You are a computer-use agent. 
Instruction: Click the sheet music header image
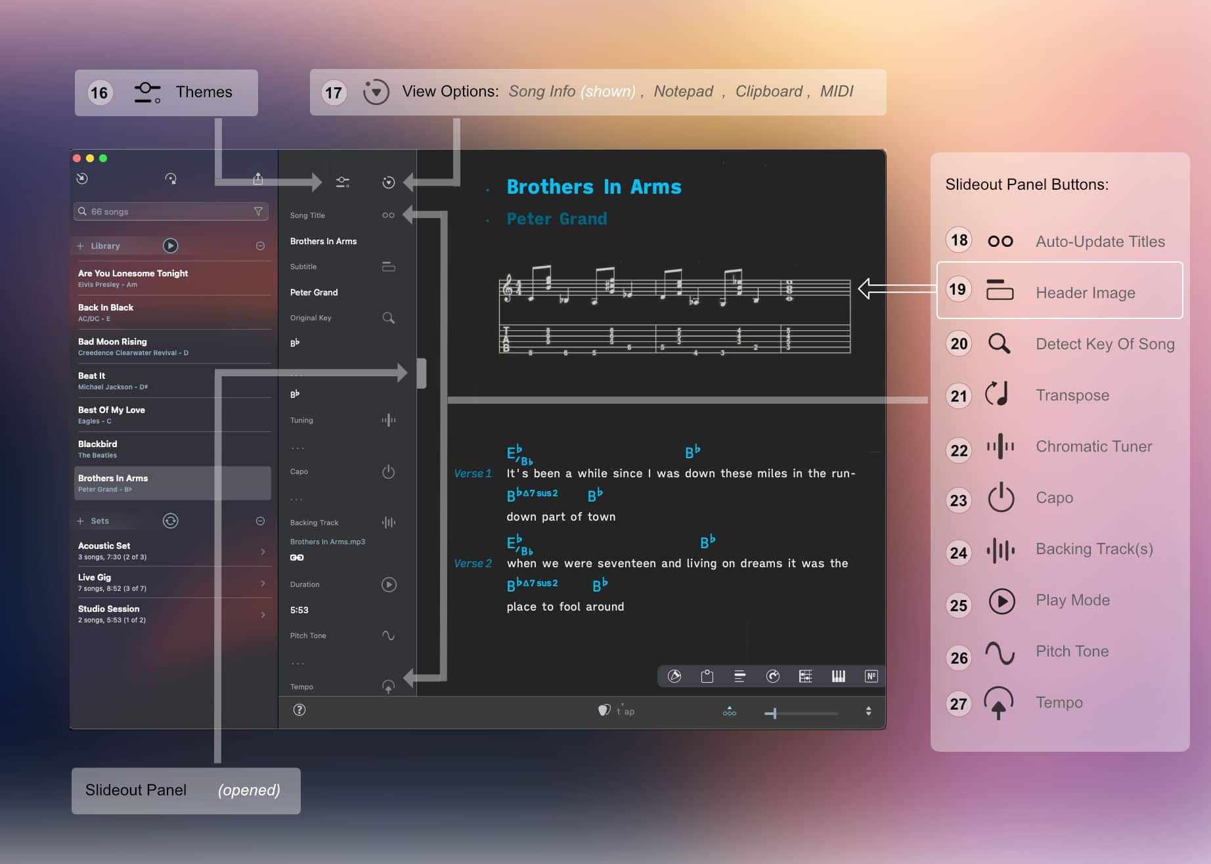(x=675, y=310)
